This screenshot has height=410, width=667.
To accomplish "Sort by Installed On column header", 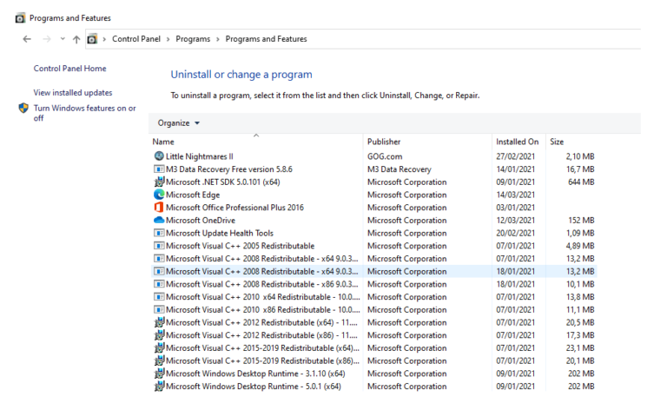I will [x=518, y=142].
